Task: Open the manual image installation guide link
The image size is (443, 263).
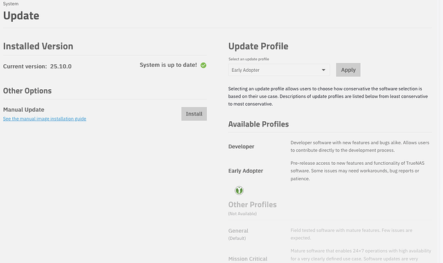Action: click(x=44, y=119)
